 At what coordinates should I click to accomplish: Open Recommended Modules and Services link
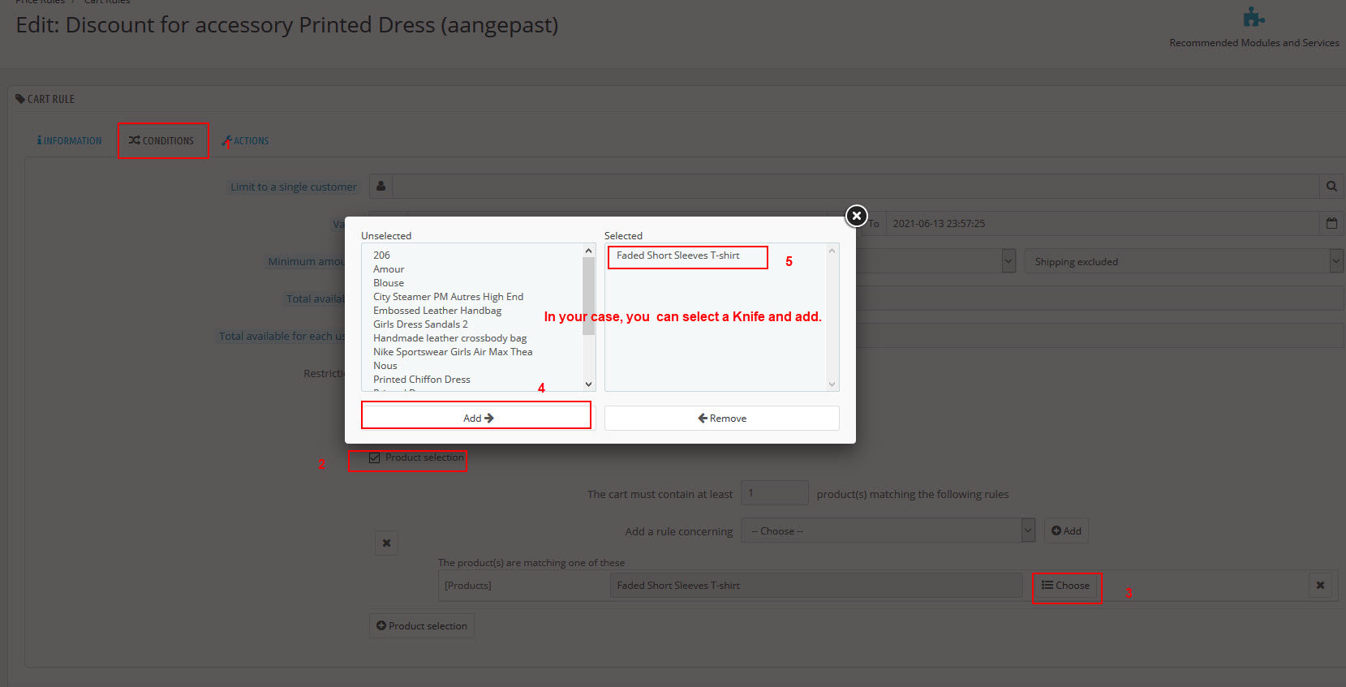click(x=1254, y=43)
